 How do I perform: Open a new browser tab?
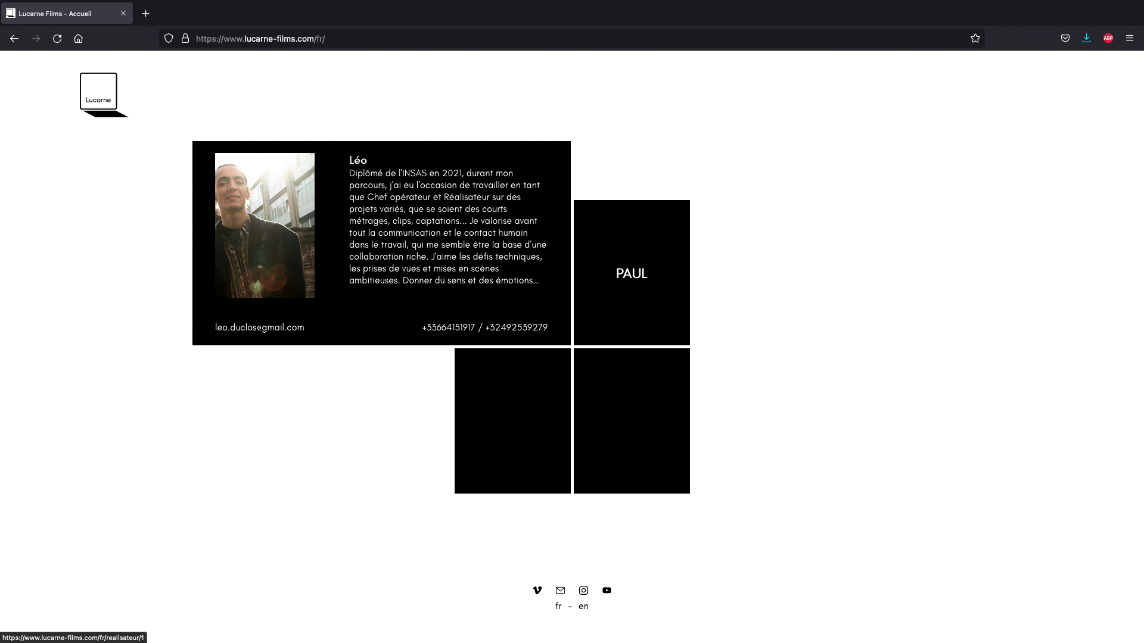click(x=145, y=13)
